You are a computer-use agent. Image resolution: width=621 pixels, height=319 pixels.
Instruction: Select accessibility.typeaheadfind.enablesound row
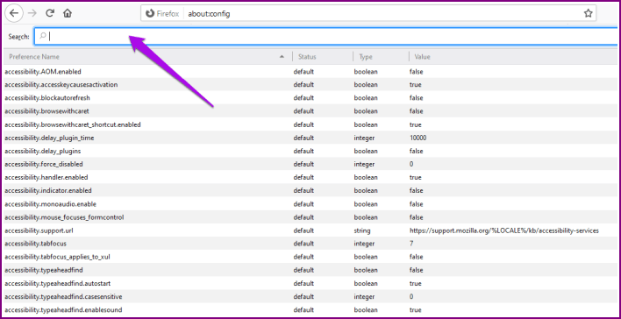coord(310,309)
